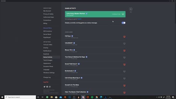This screenshot has height=99, width=176.
Task: Open HypeSquad settings
Action: coord(47,37)
